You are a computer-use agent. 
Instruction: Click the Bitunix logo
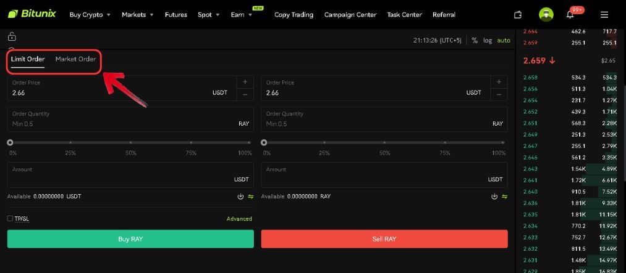[32, 14]
